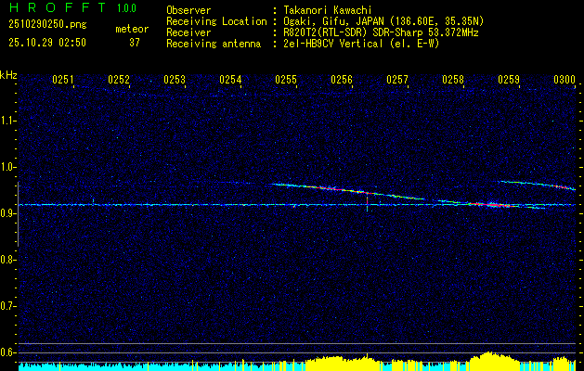The image size is (584, 371).
Task: Click R820T2(RTL-SDR) SDR-Sharp 53.372MHz text
Action: (381, 32)
